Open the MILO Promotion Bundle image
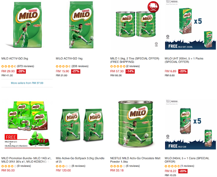This screenshot has width=217, height=177. [x=27, y=124]
